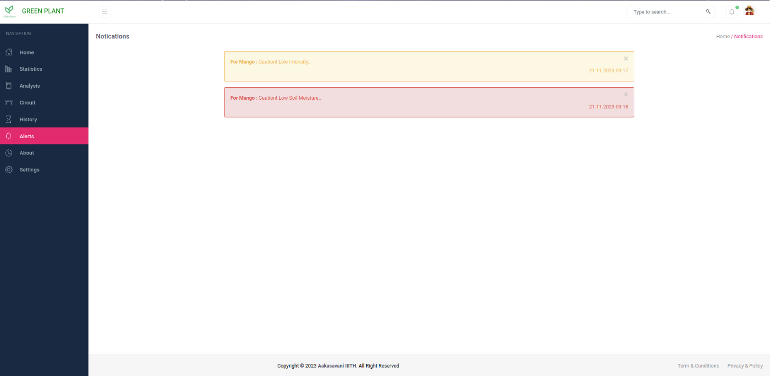
Task: Click the Home breadcrumb link
Action: [722, 37]
